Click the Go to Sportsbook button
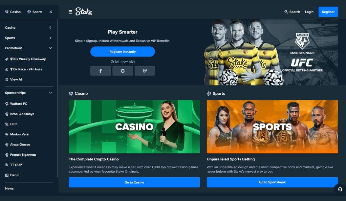Viewport: 346px width, 201px height. 272,182
